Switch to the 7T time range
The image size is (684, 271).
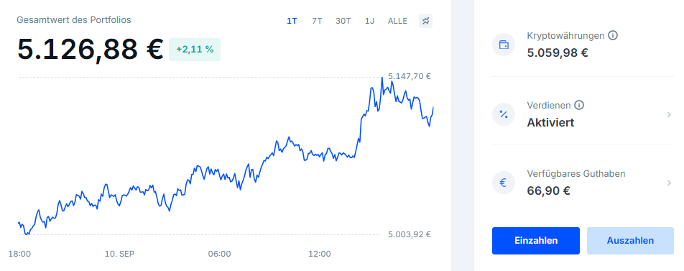(x=317, y=21)
